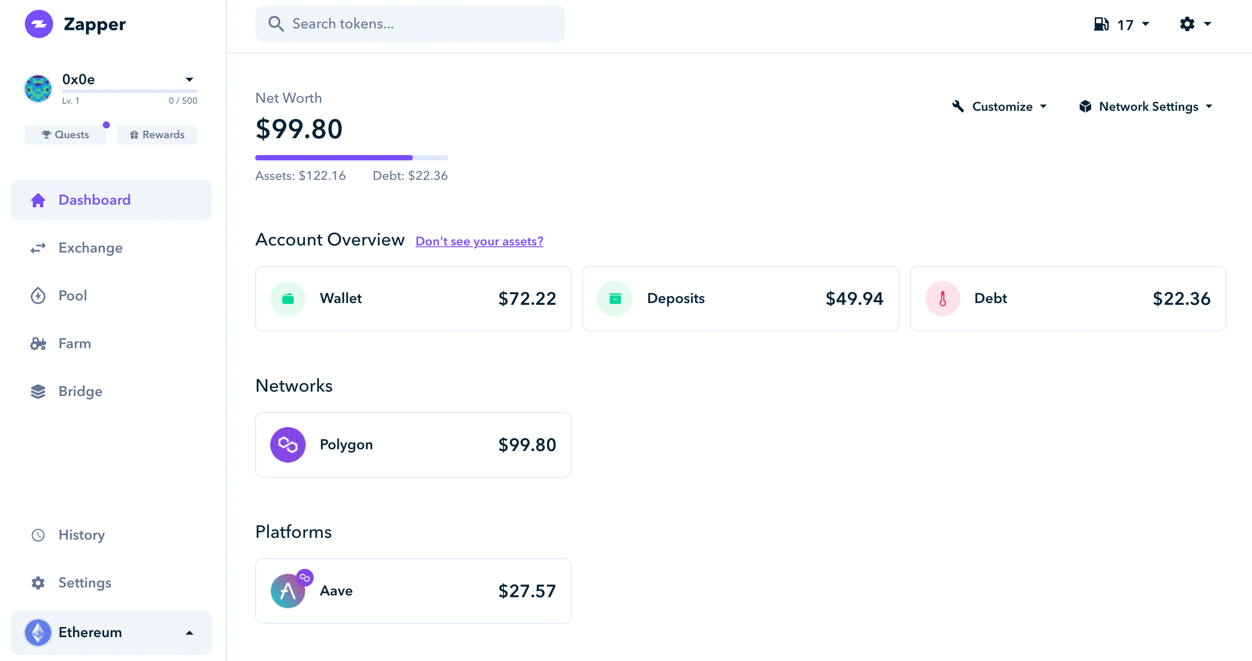This screenshot has width=1252, height=661.
Task: Click the Polygon network logo
Action: (288, 445)
